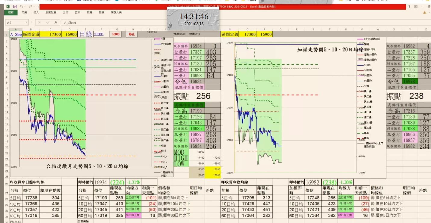Save the workbook via the floppy disk icon

(x=14, y=6)
